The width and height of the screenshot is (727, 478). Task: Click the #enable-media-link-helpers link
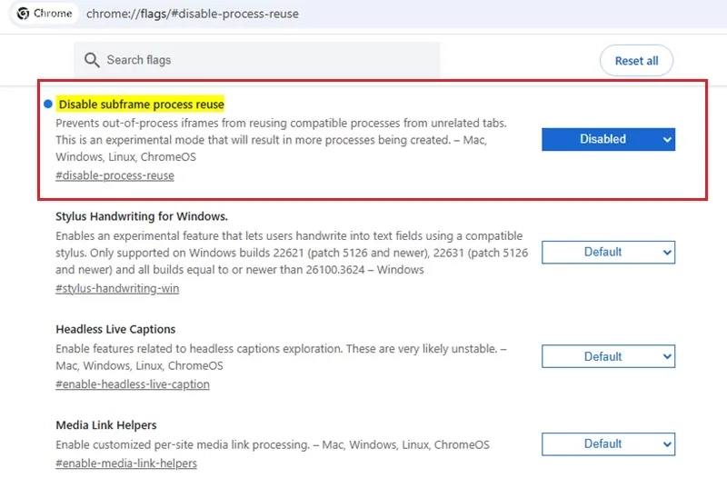(126, 463)
